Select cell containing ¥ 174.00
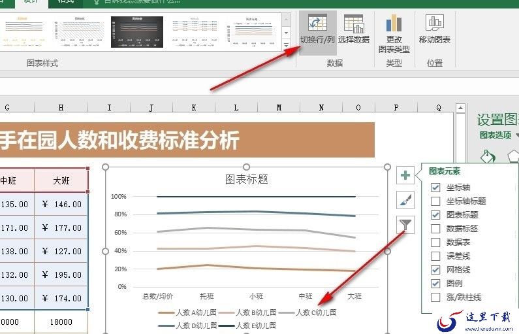The width and height of the screenshot is (519, 334). pyautogui.click(x=61, y=298)
